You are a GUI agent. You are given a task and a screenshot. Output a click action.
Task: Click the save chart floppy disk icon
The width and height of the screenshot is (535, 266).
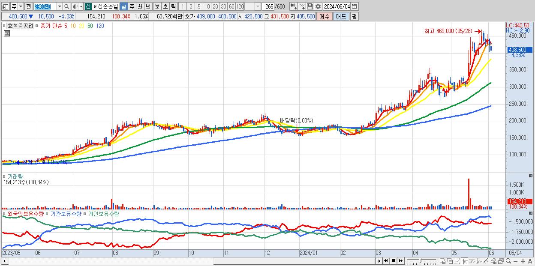pos(310,6)
